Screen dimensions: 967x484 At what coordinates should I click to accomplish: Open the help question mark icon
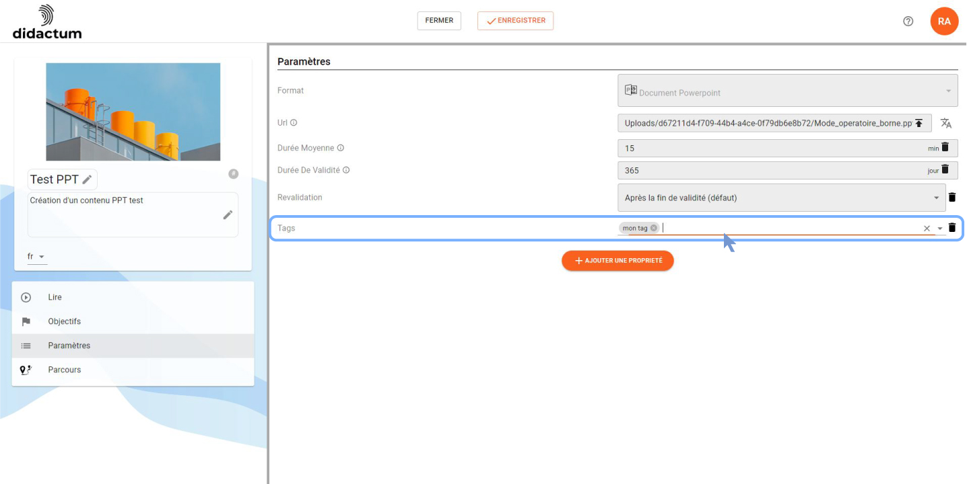pos(908,21)
